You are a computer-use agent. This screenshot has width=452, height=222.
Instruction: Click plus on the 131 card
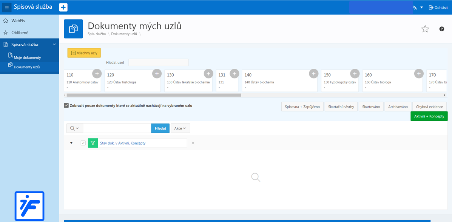pos(234,74)
